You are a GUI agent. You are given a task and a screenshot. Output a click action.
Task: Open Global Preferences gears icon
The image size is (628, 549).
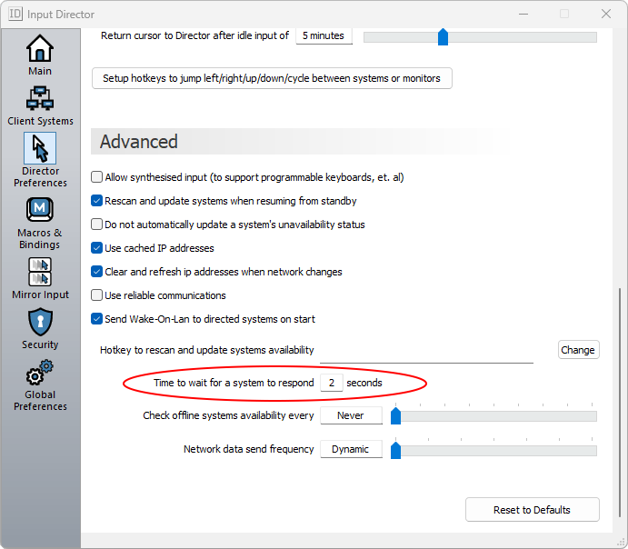pos(40,373)
